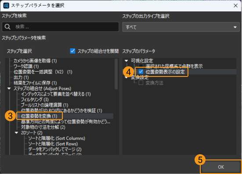Screen dimensions: 242x174
Task: Select 対象物の寸法を分解 (2) step
Action: click(x=43, y=127)
